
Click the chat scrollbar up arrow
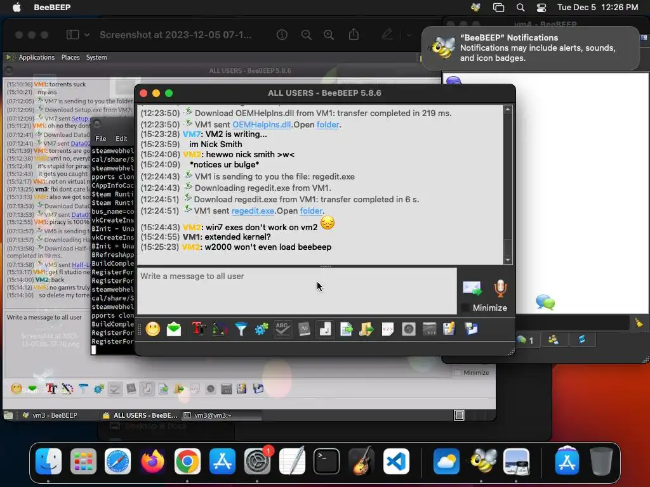(508, 109)
